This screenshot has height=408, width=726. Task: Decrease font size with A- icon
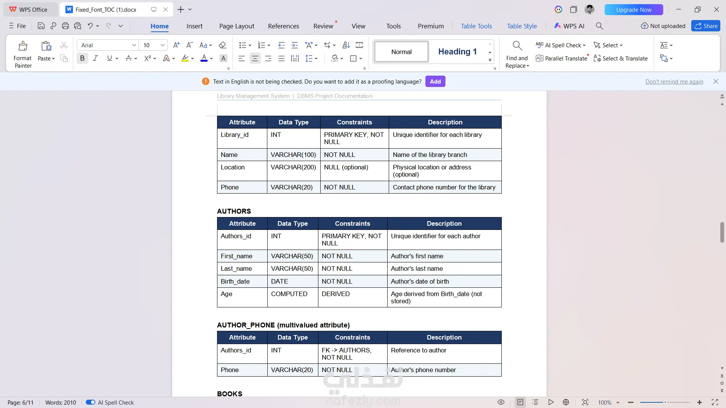click(x=190, y=45)
